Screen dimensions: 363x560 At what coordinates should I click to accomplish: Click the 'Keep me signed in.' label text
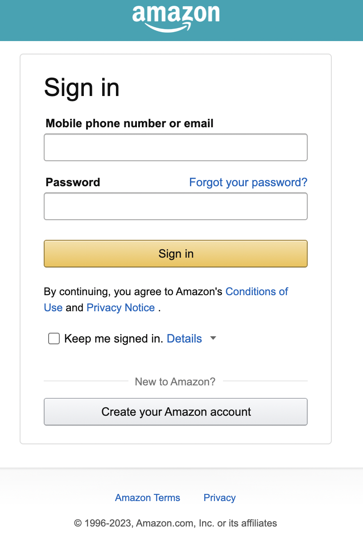pyautogui.click(x=114, y=339)
